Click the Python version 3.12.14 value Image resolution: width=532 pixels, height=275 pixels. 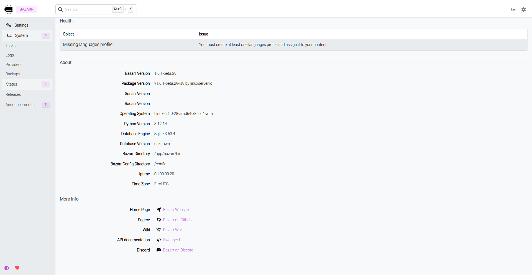[x=161, y=124]
